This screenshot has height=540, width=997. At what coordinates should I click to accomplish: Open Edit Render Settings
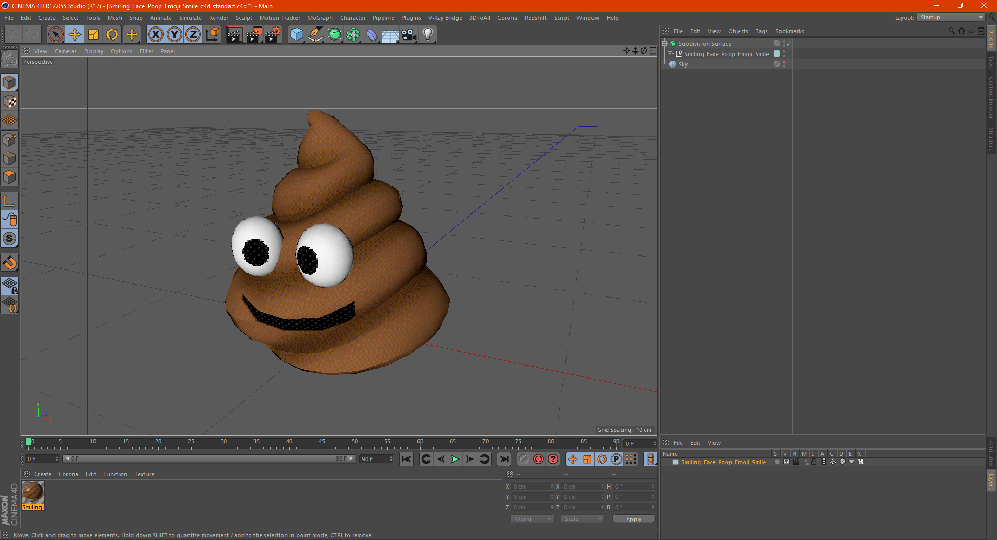tap(273, 35)
